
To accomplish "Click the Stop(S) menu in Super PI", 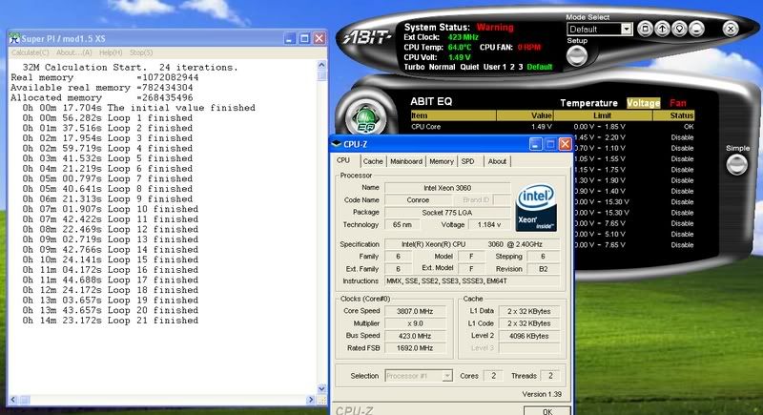I will (x=141, y=52).
